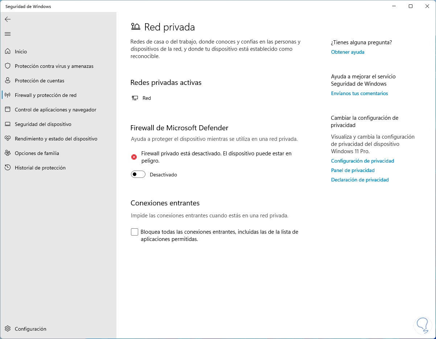Select Firewall y protección de red
The height and width of the screenshot is (339, 436).
click(x=46, y=95)
